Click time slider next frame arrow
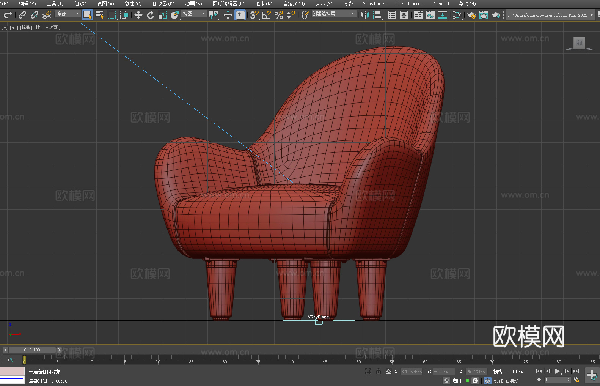Screen dimensions: 600x386 click(x=59, y=350)
